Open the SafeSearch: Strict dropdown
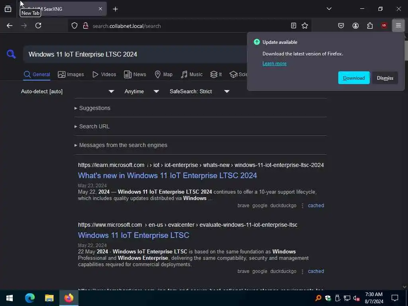The height and width of the screenshot is (306, 408). [x=199, y=91]
